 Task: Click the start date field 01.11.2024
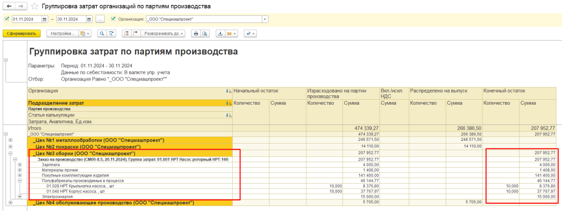tap(27, 19)
